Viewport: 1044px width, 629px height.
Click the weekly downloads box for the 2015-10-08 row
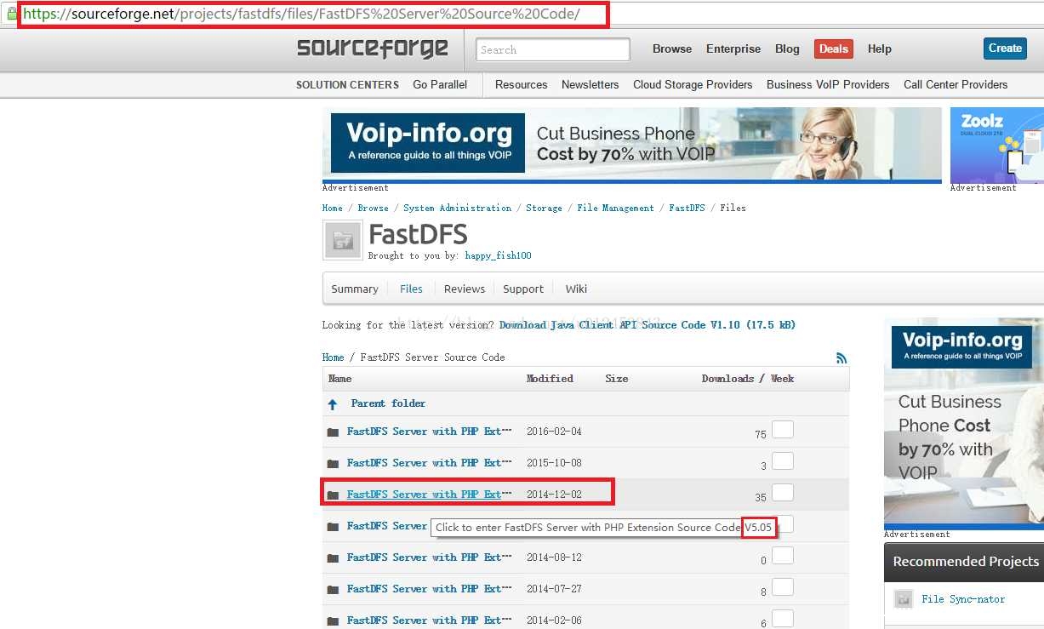pos(783,460)
